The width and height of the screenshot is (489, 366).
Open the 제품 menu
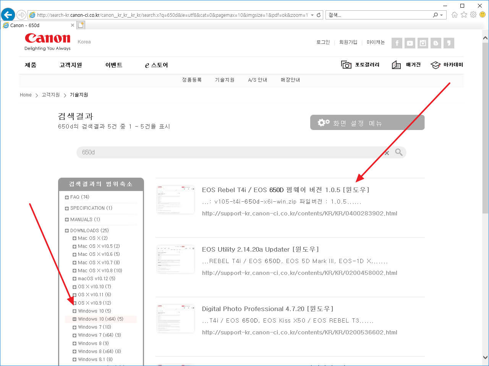point(31,65)
